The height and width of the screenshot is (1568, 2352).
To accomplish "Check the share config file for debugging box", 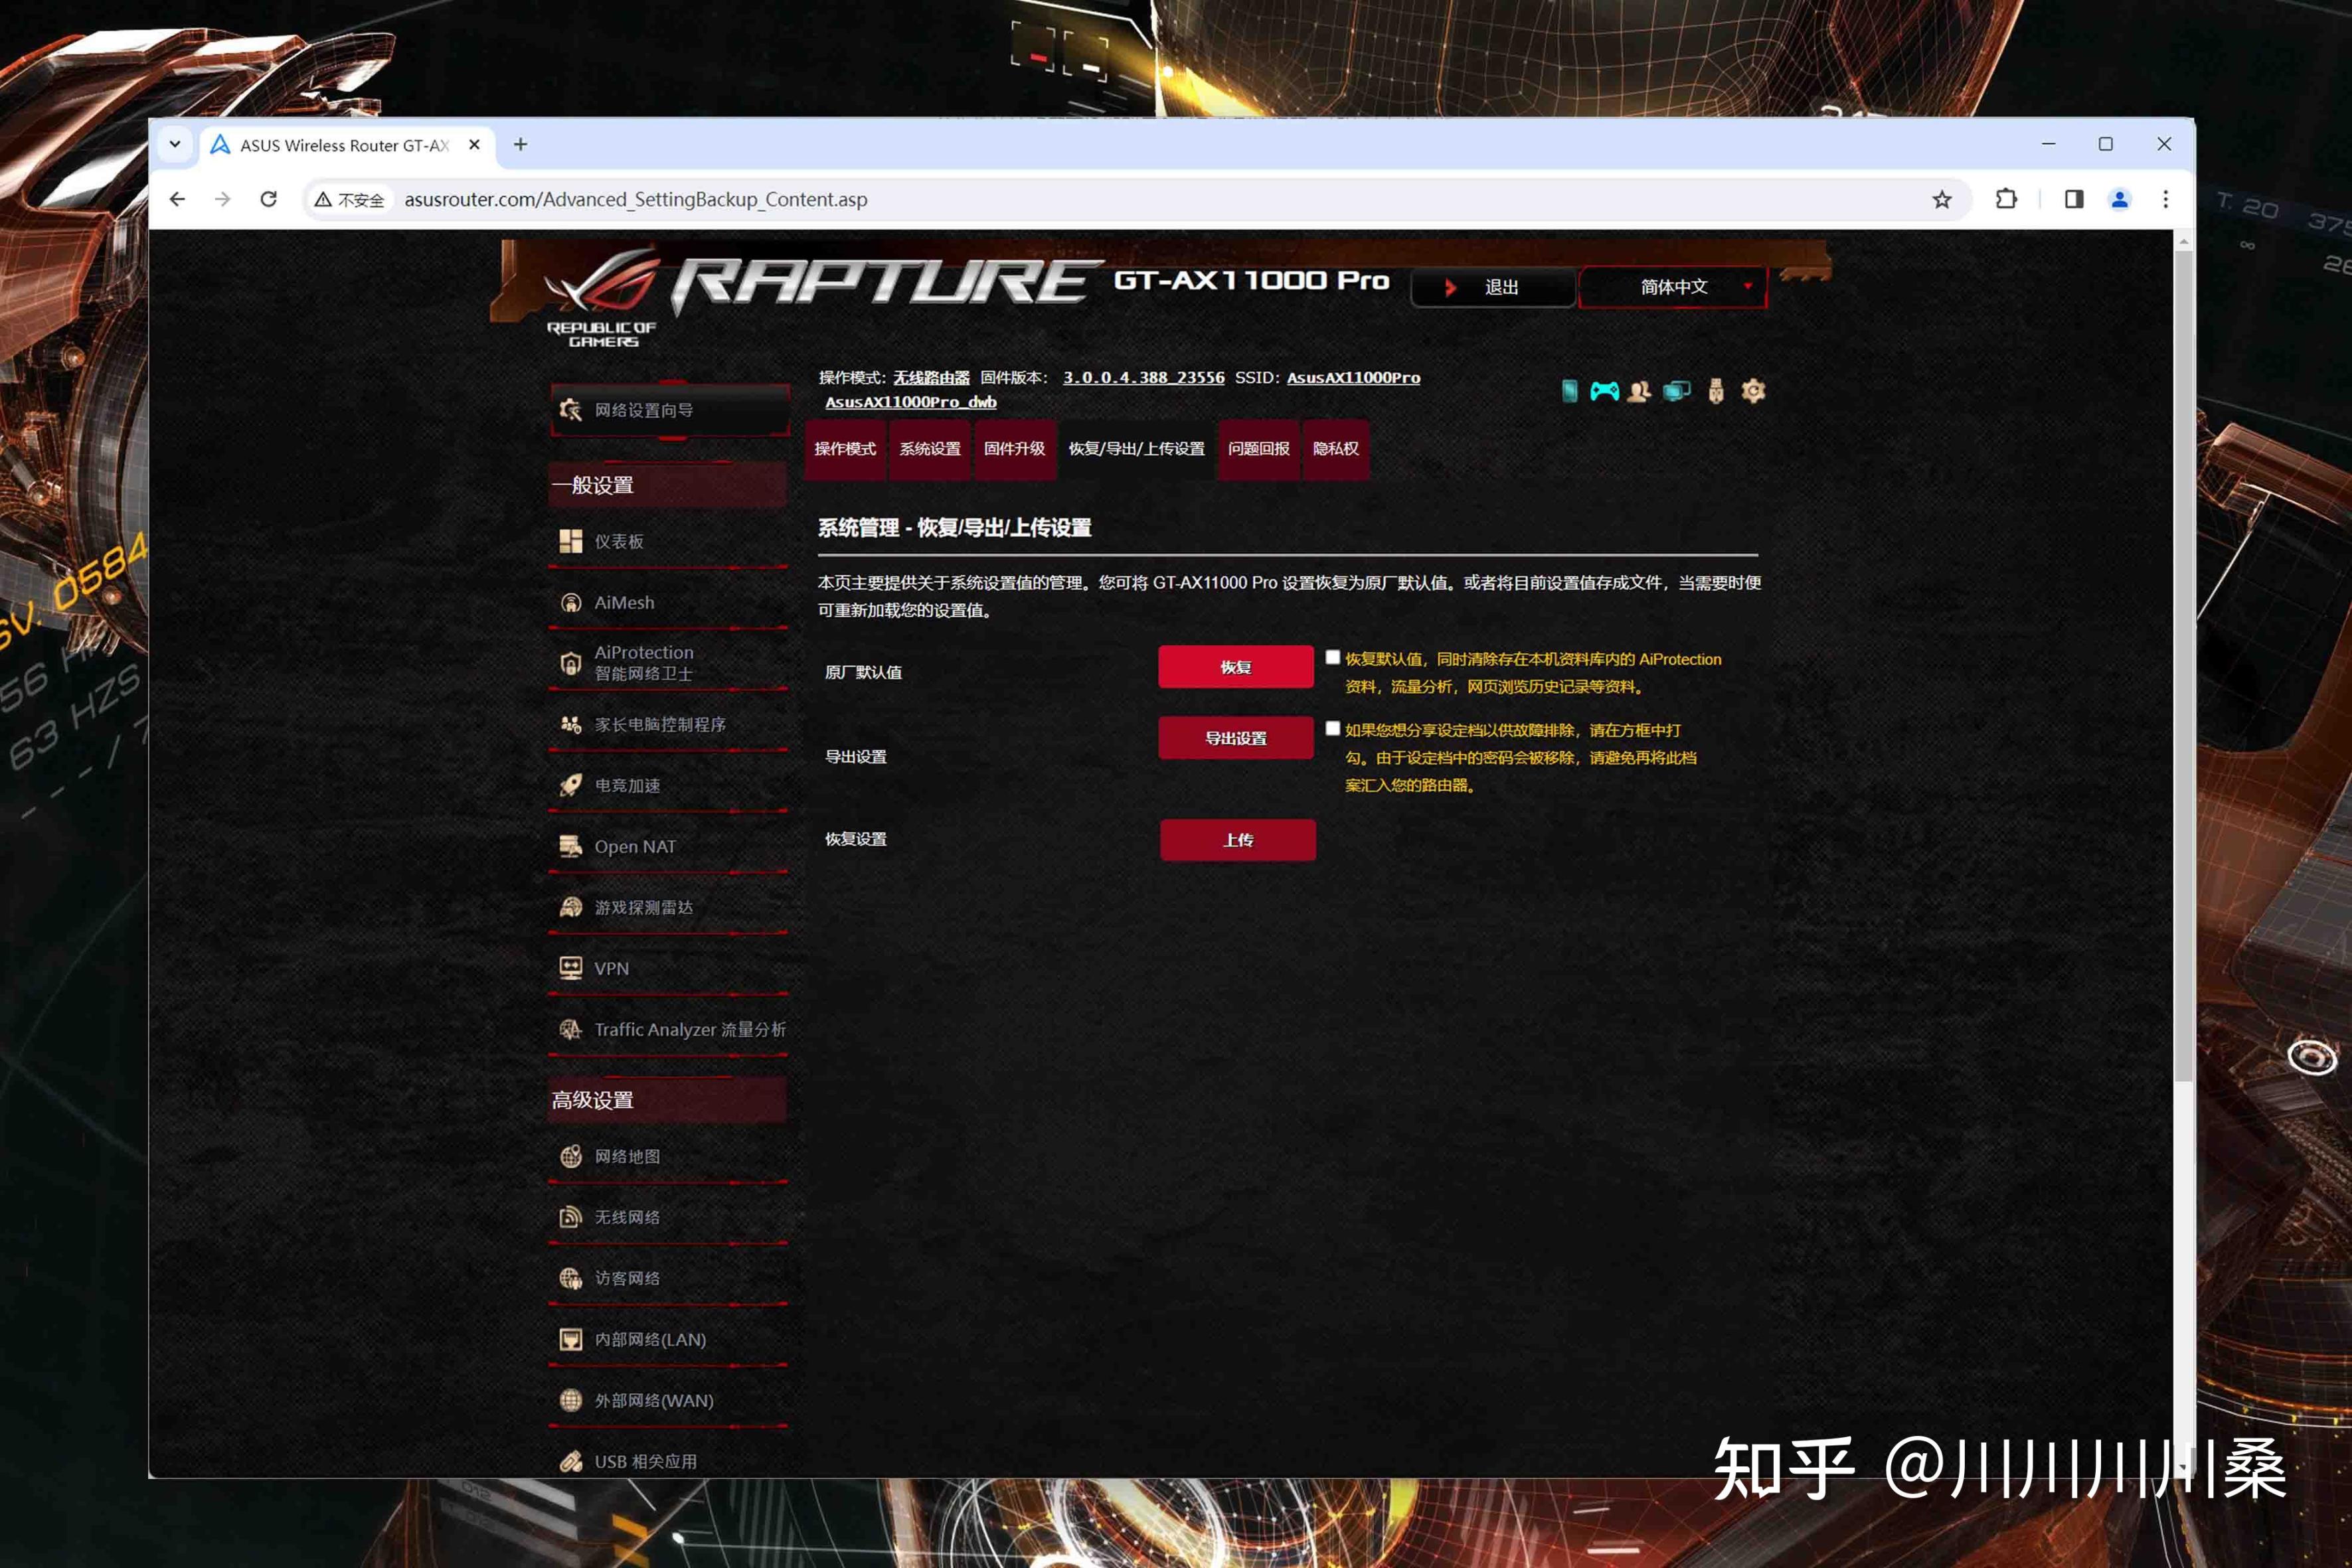I will pos(1332,728).
